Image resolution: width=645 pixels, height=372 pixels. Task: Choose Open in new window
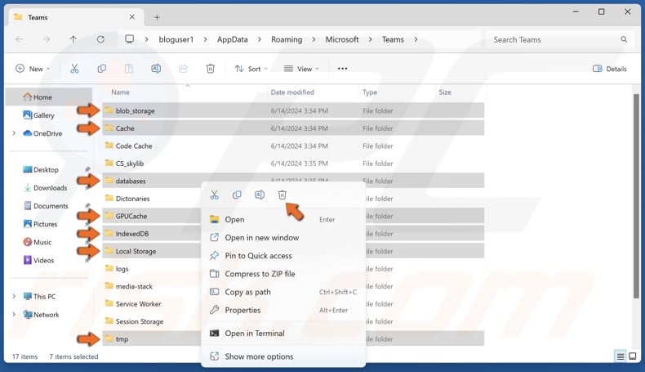(283, 238)
